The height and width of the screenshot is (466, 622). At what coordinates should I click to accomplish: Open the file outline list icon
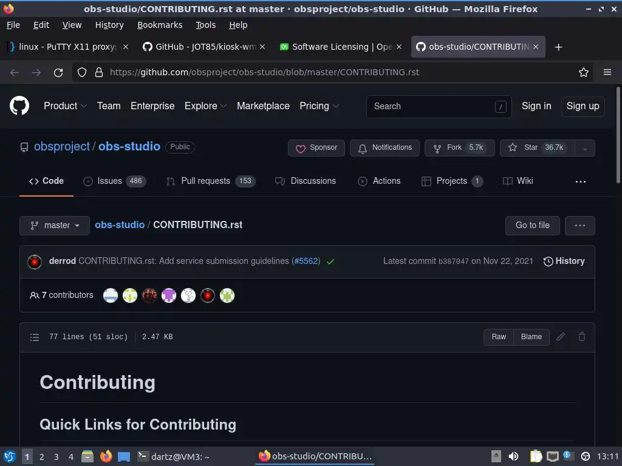[35, 337]
